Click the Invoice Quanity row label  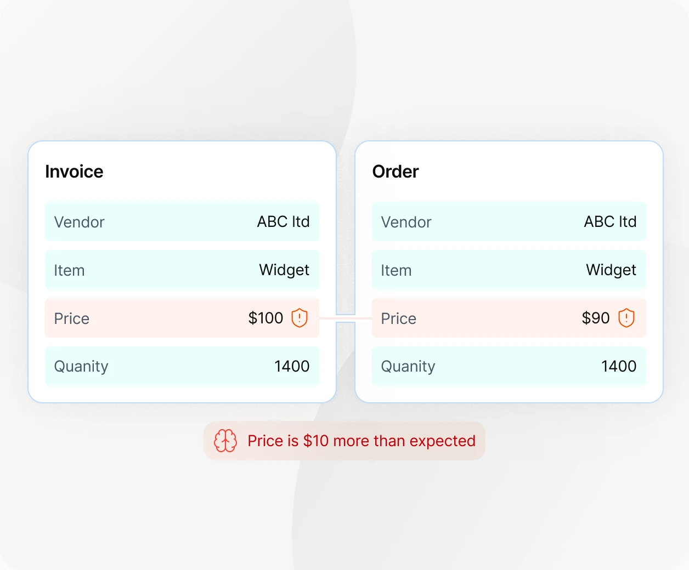click(x=81, y=366)
